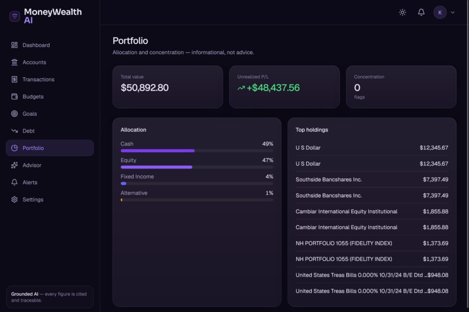469x312 pixels.
Task: Click the Fixed Income allocation bar
Action: pos(197,184)
